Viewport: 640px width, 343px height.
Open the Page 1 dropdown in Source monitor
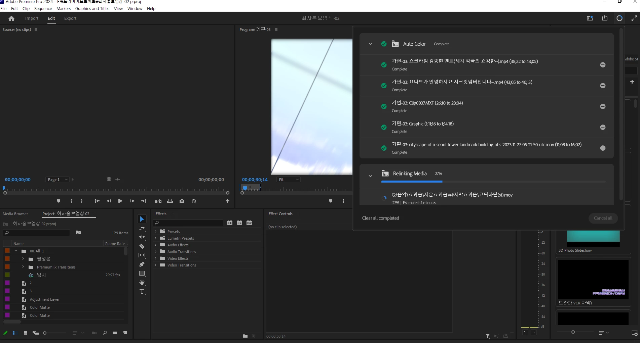[57, 180]
